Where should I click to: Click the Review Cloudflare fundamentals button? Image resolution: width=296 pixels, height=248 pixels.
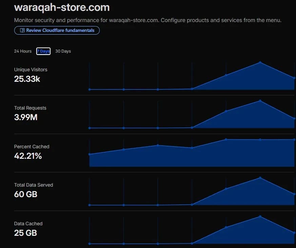[57, 31]
